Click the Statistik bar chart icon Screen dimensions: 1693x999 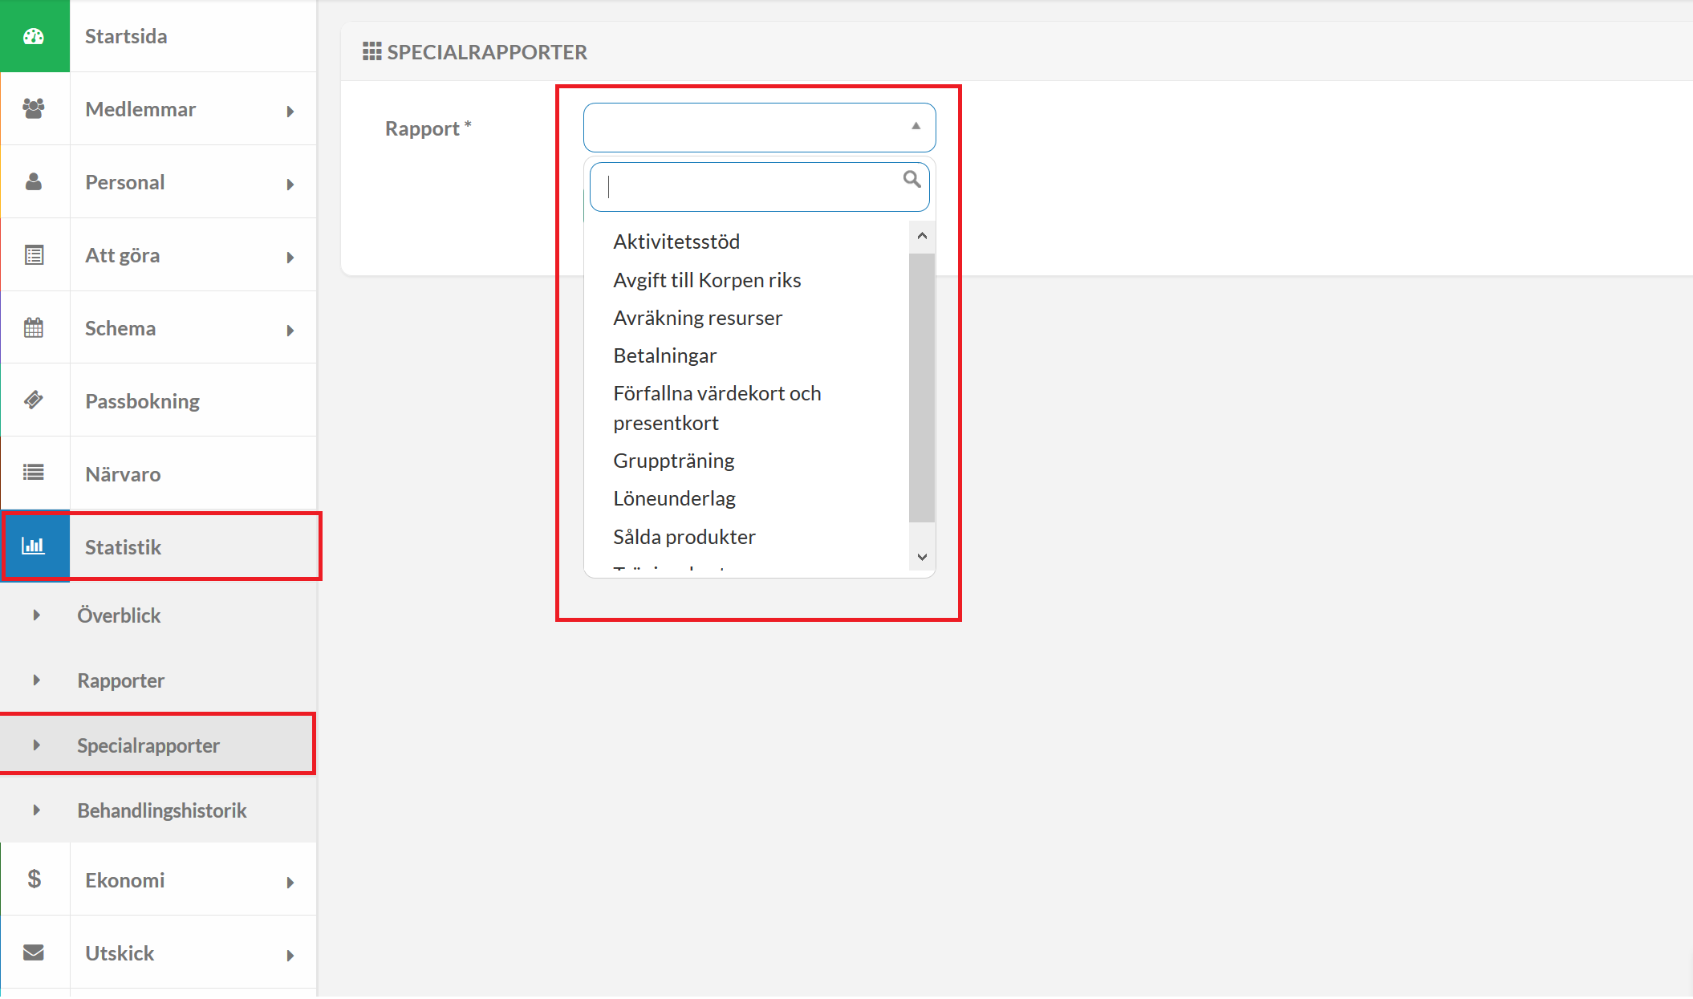pyautogui.click(x=34, y=546)
